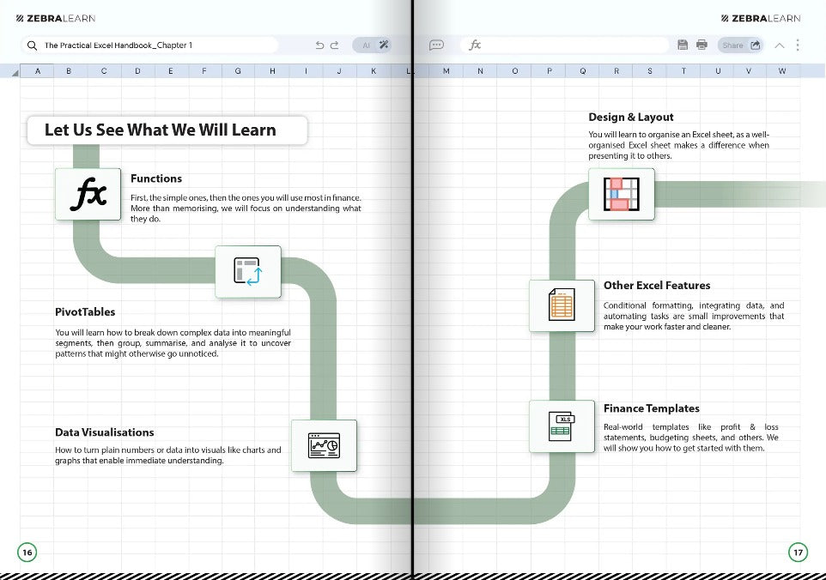Viewport: 826px width, 580px height.
Task: Click the search magnifier icon
Action: 32,45
